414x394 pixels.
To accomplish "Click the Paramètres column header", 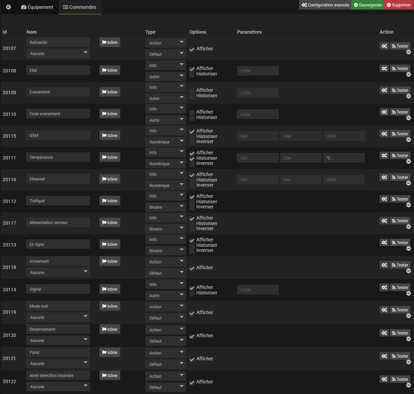I will [249, 32].
